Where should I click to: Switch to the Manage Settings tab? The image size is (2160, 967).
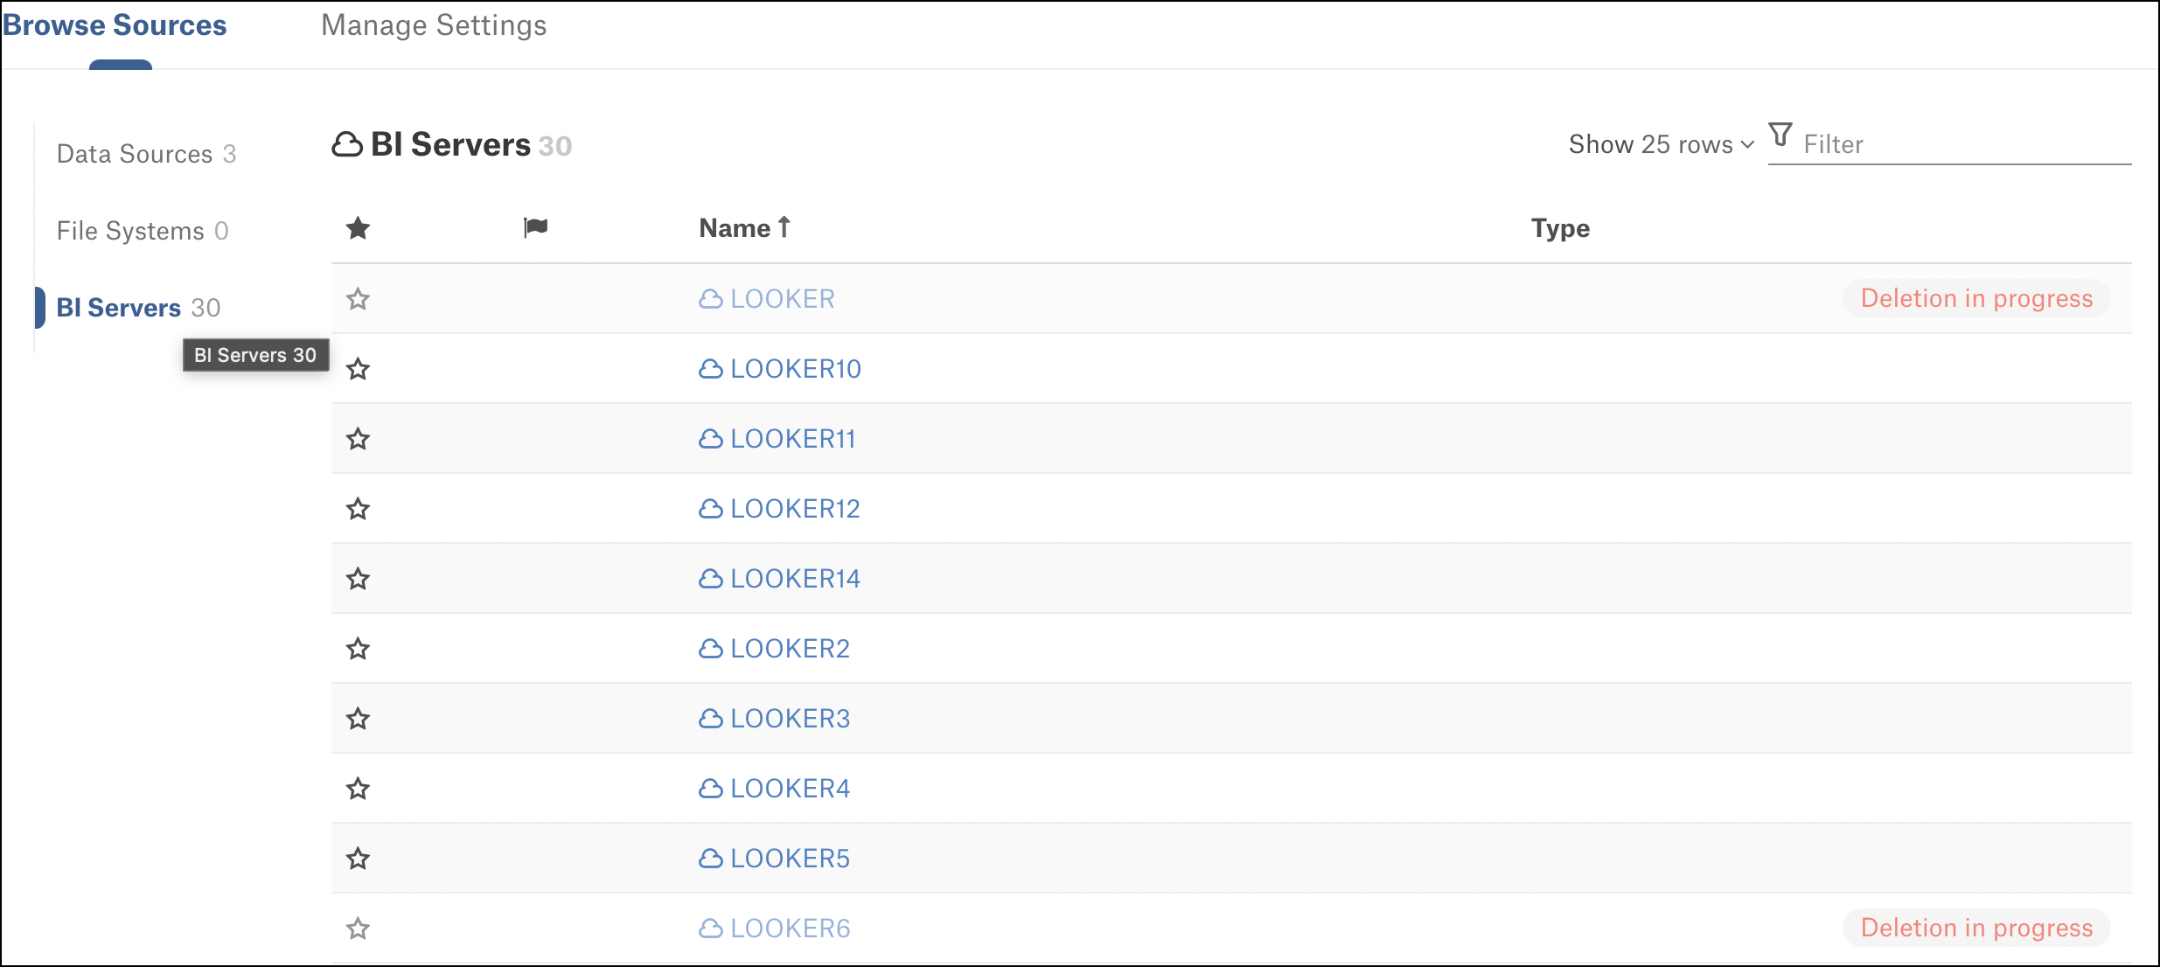pos(434,25)
